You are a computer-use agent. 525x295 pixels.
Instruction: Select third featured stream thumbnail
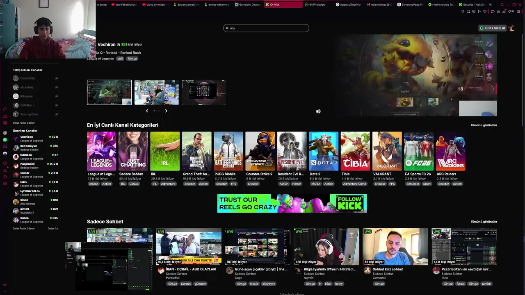[204, 93]
